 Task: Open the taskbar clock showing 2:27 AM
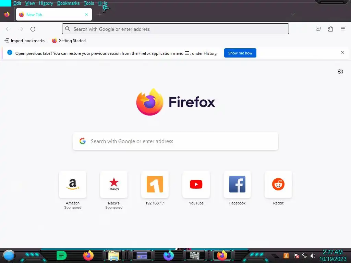[x=332, y=255]
